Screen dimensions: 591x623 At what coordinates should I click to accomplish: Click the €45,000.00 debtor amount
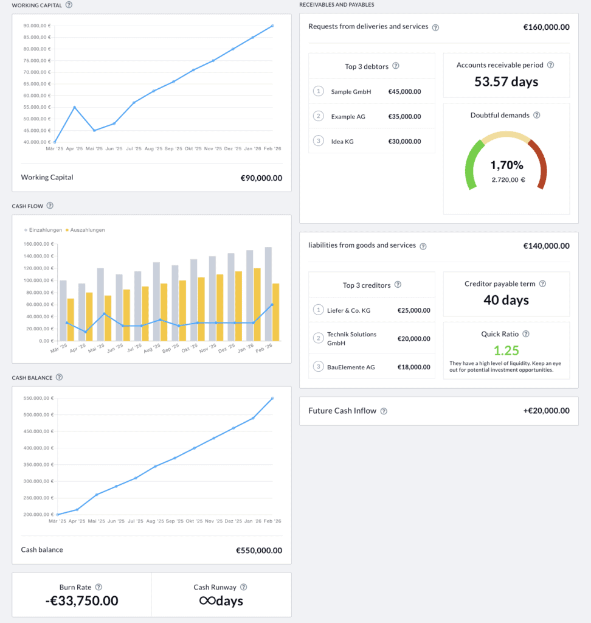tap(404, 92)
